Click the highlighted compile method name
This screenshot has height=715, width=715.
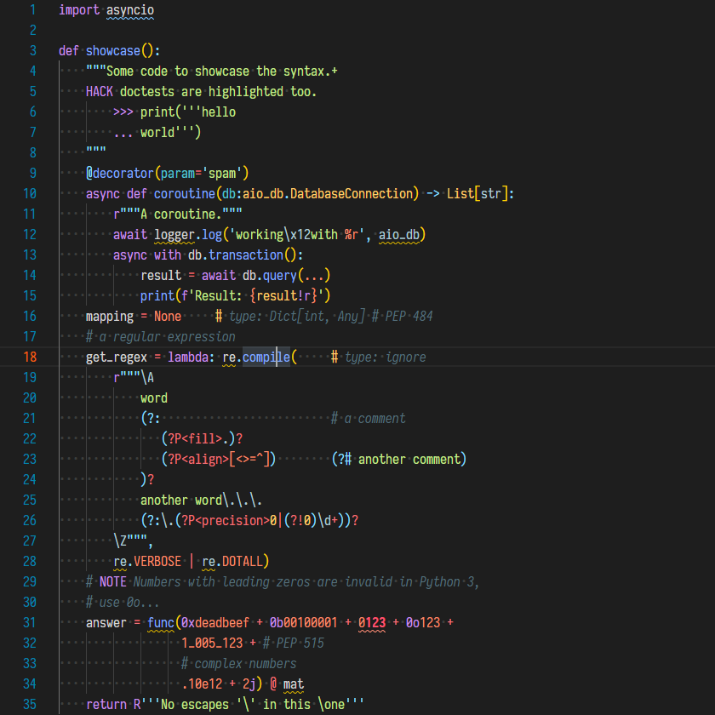pyautogui.click(x=266, y=357)
